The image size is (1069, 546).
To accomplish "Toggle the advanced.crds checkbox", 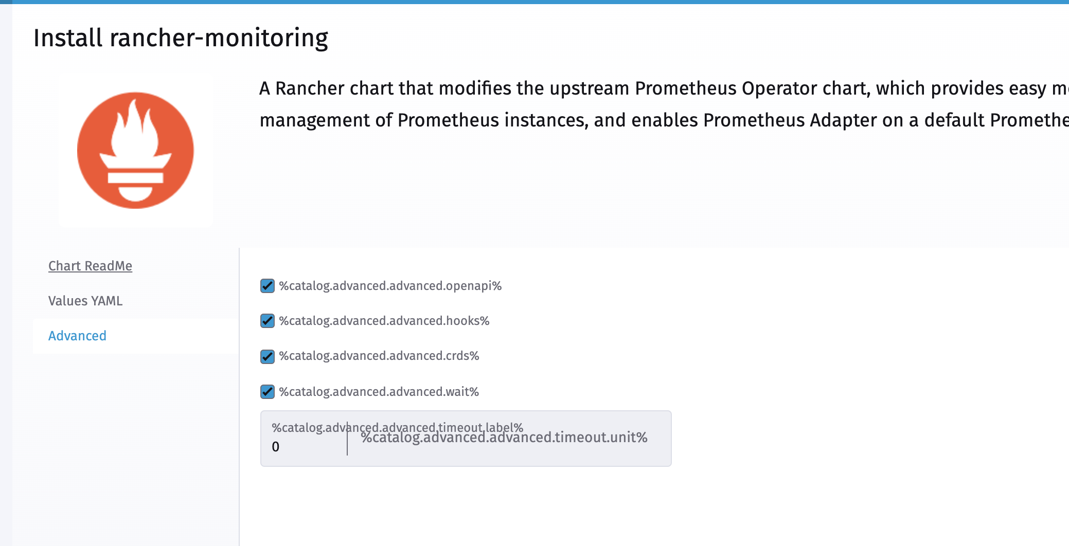I will 267,356.
